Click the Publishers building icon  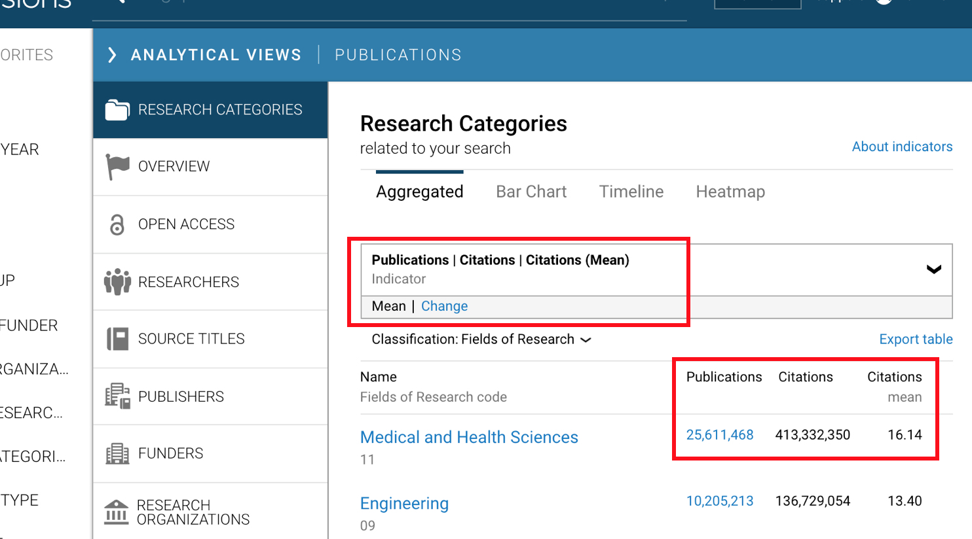(117, 396)
